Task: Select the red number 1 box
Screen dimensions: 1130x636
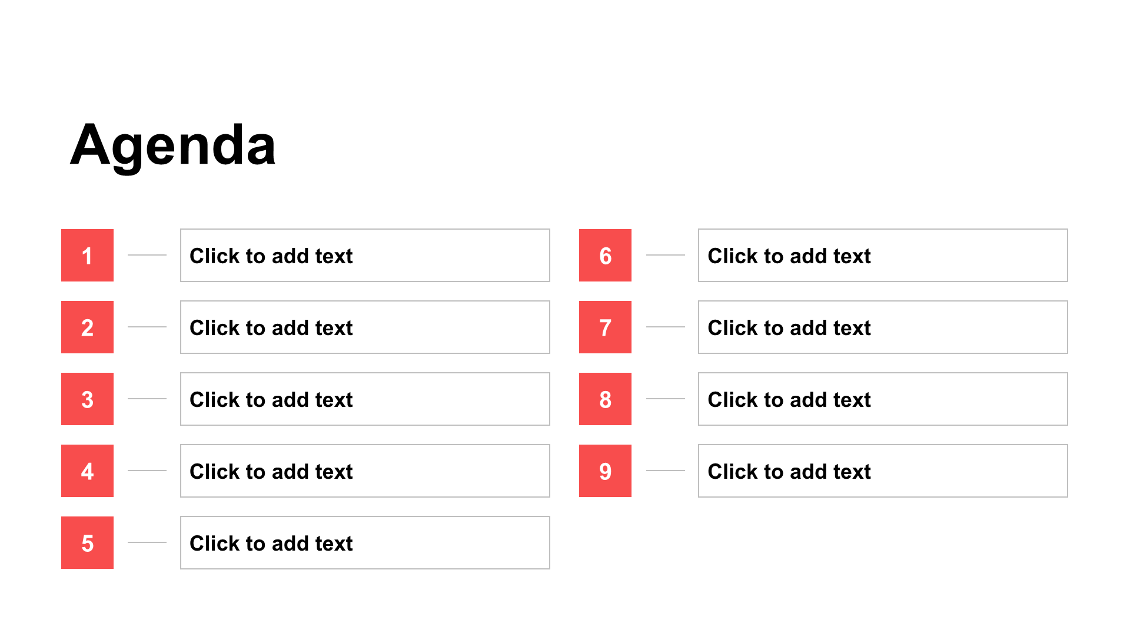Action: (x=87, y=255)
